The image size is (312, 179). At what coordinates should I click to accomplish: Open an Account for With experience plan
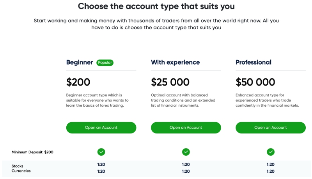coord(186,128)
